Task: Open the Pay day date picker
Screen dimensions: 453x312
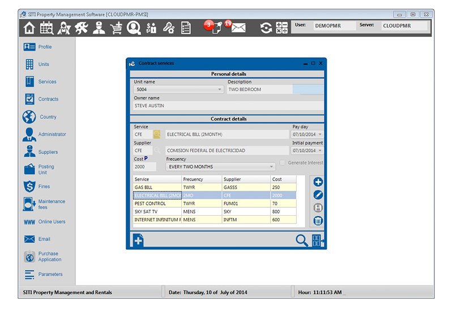Action: pyautogui.click(x=320, y=135)
